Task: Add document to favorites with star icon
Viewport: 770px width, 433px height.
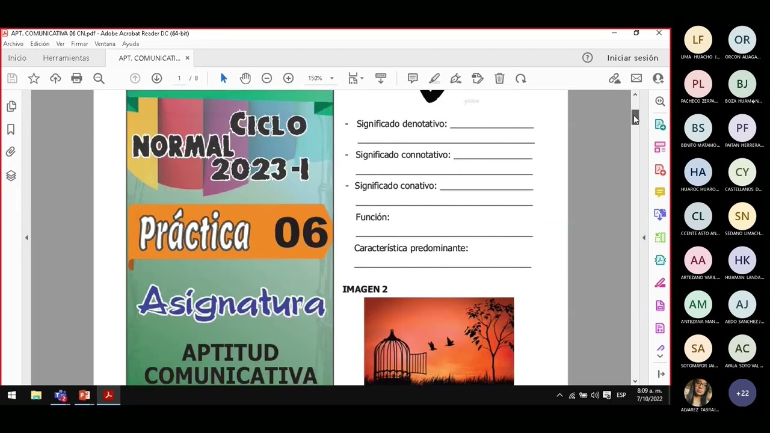Action: tap(34, 78)
